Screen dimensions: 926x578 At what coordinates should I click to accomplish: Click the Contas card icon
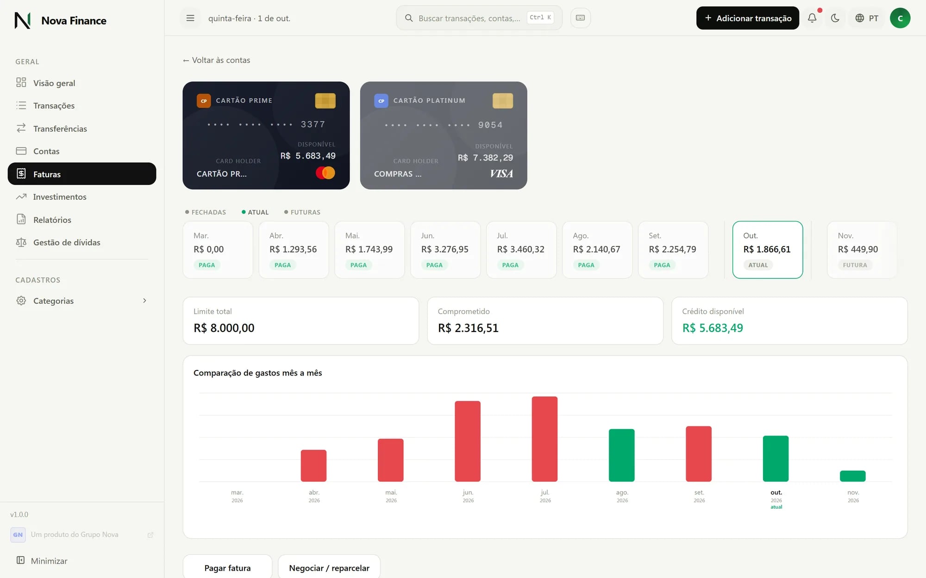[21, 151]
